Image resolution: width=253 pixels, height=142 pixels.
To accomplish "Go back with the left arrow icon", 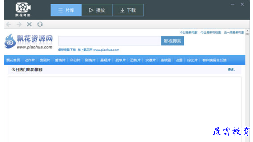I will point(9,24).
